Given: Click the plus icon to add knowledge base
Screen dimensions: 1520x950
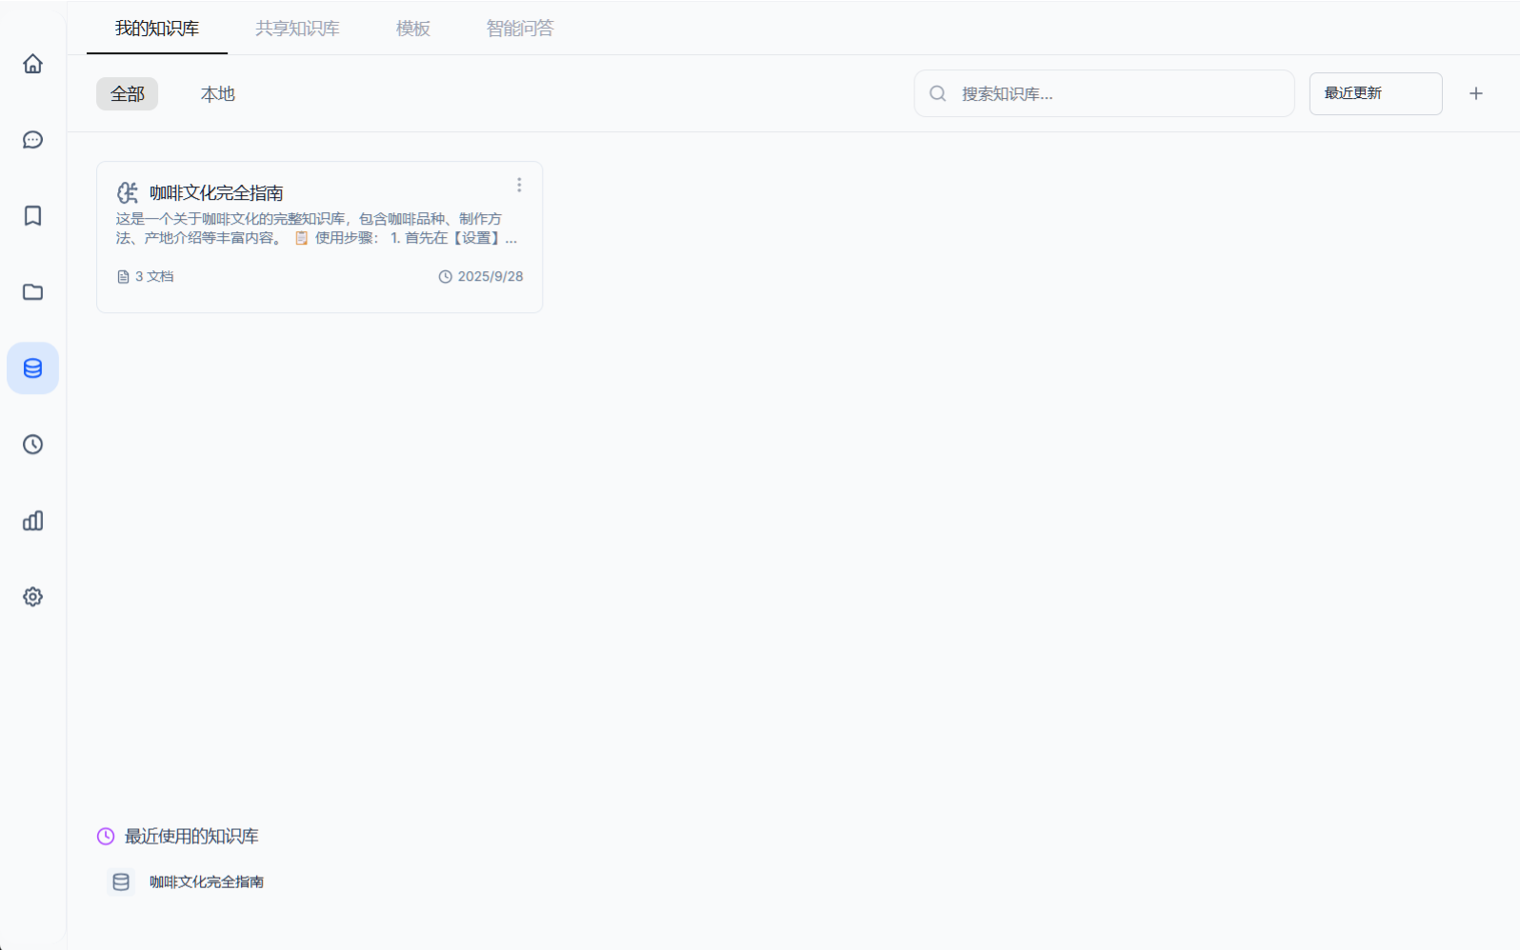Looking at the screenshot, I should pyautogui.click(x=1475, y=93).
